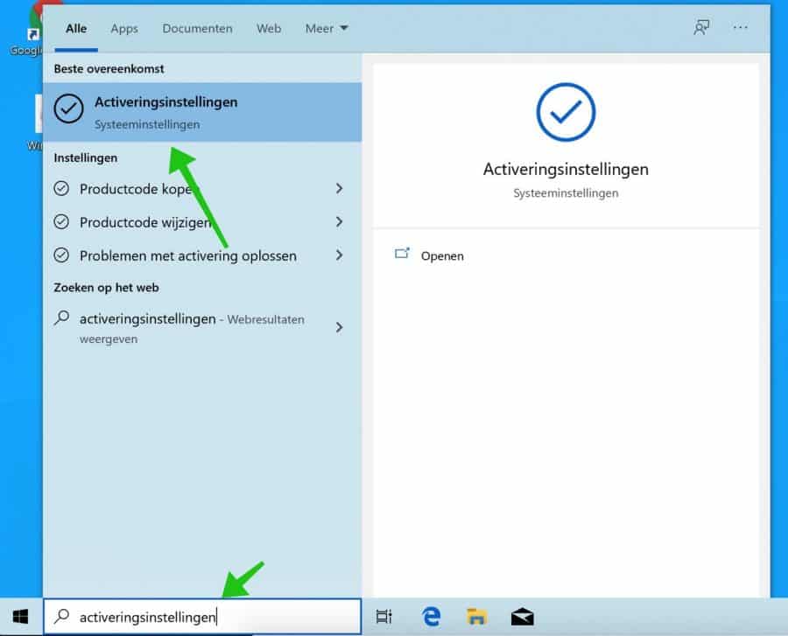Open Verkenner (File Explorer) from the taskbar
Viewport: 788px width, 636px height.
click(477, 616)
